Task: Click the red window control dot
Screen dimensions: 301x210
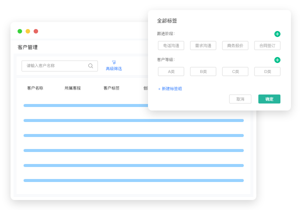Action: [x=36, y=31]
